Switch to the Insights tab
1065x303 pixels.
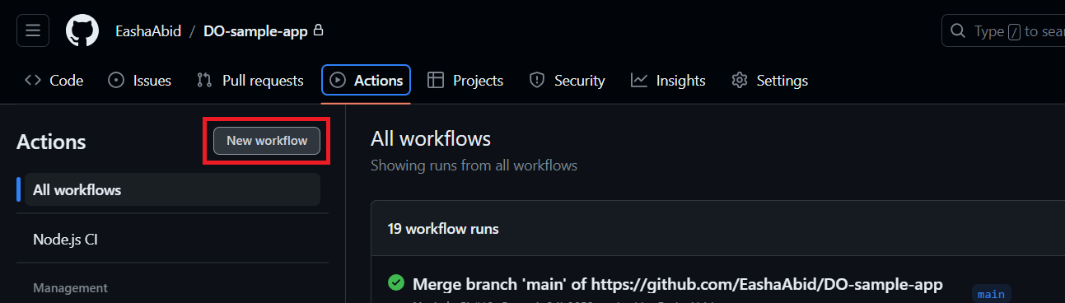[668, 81]
